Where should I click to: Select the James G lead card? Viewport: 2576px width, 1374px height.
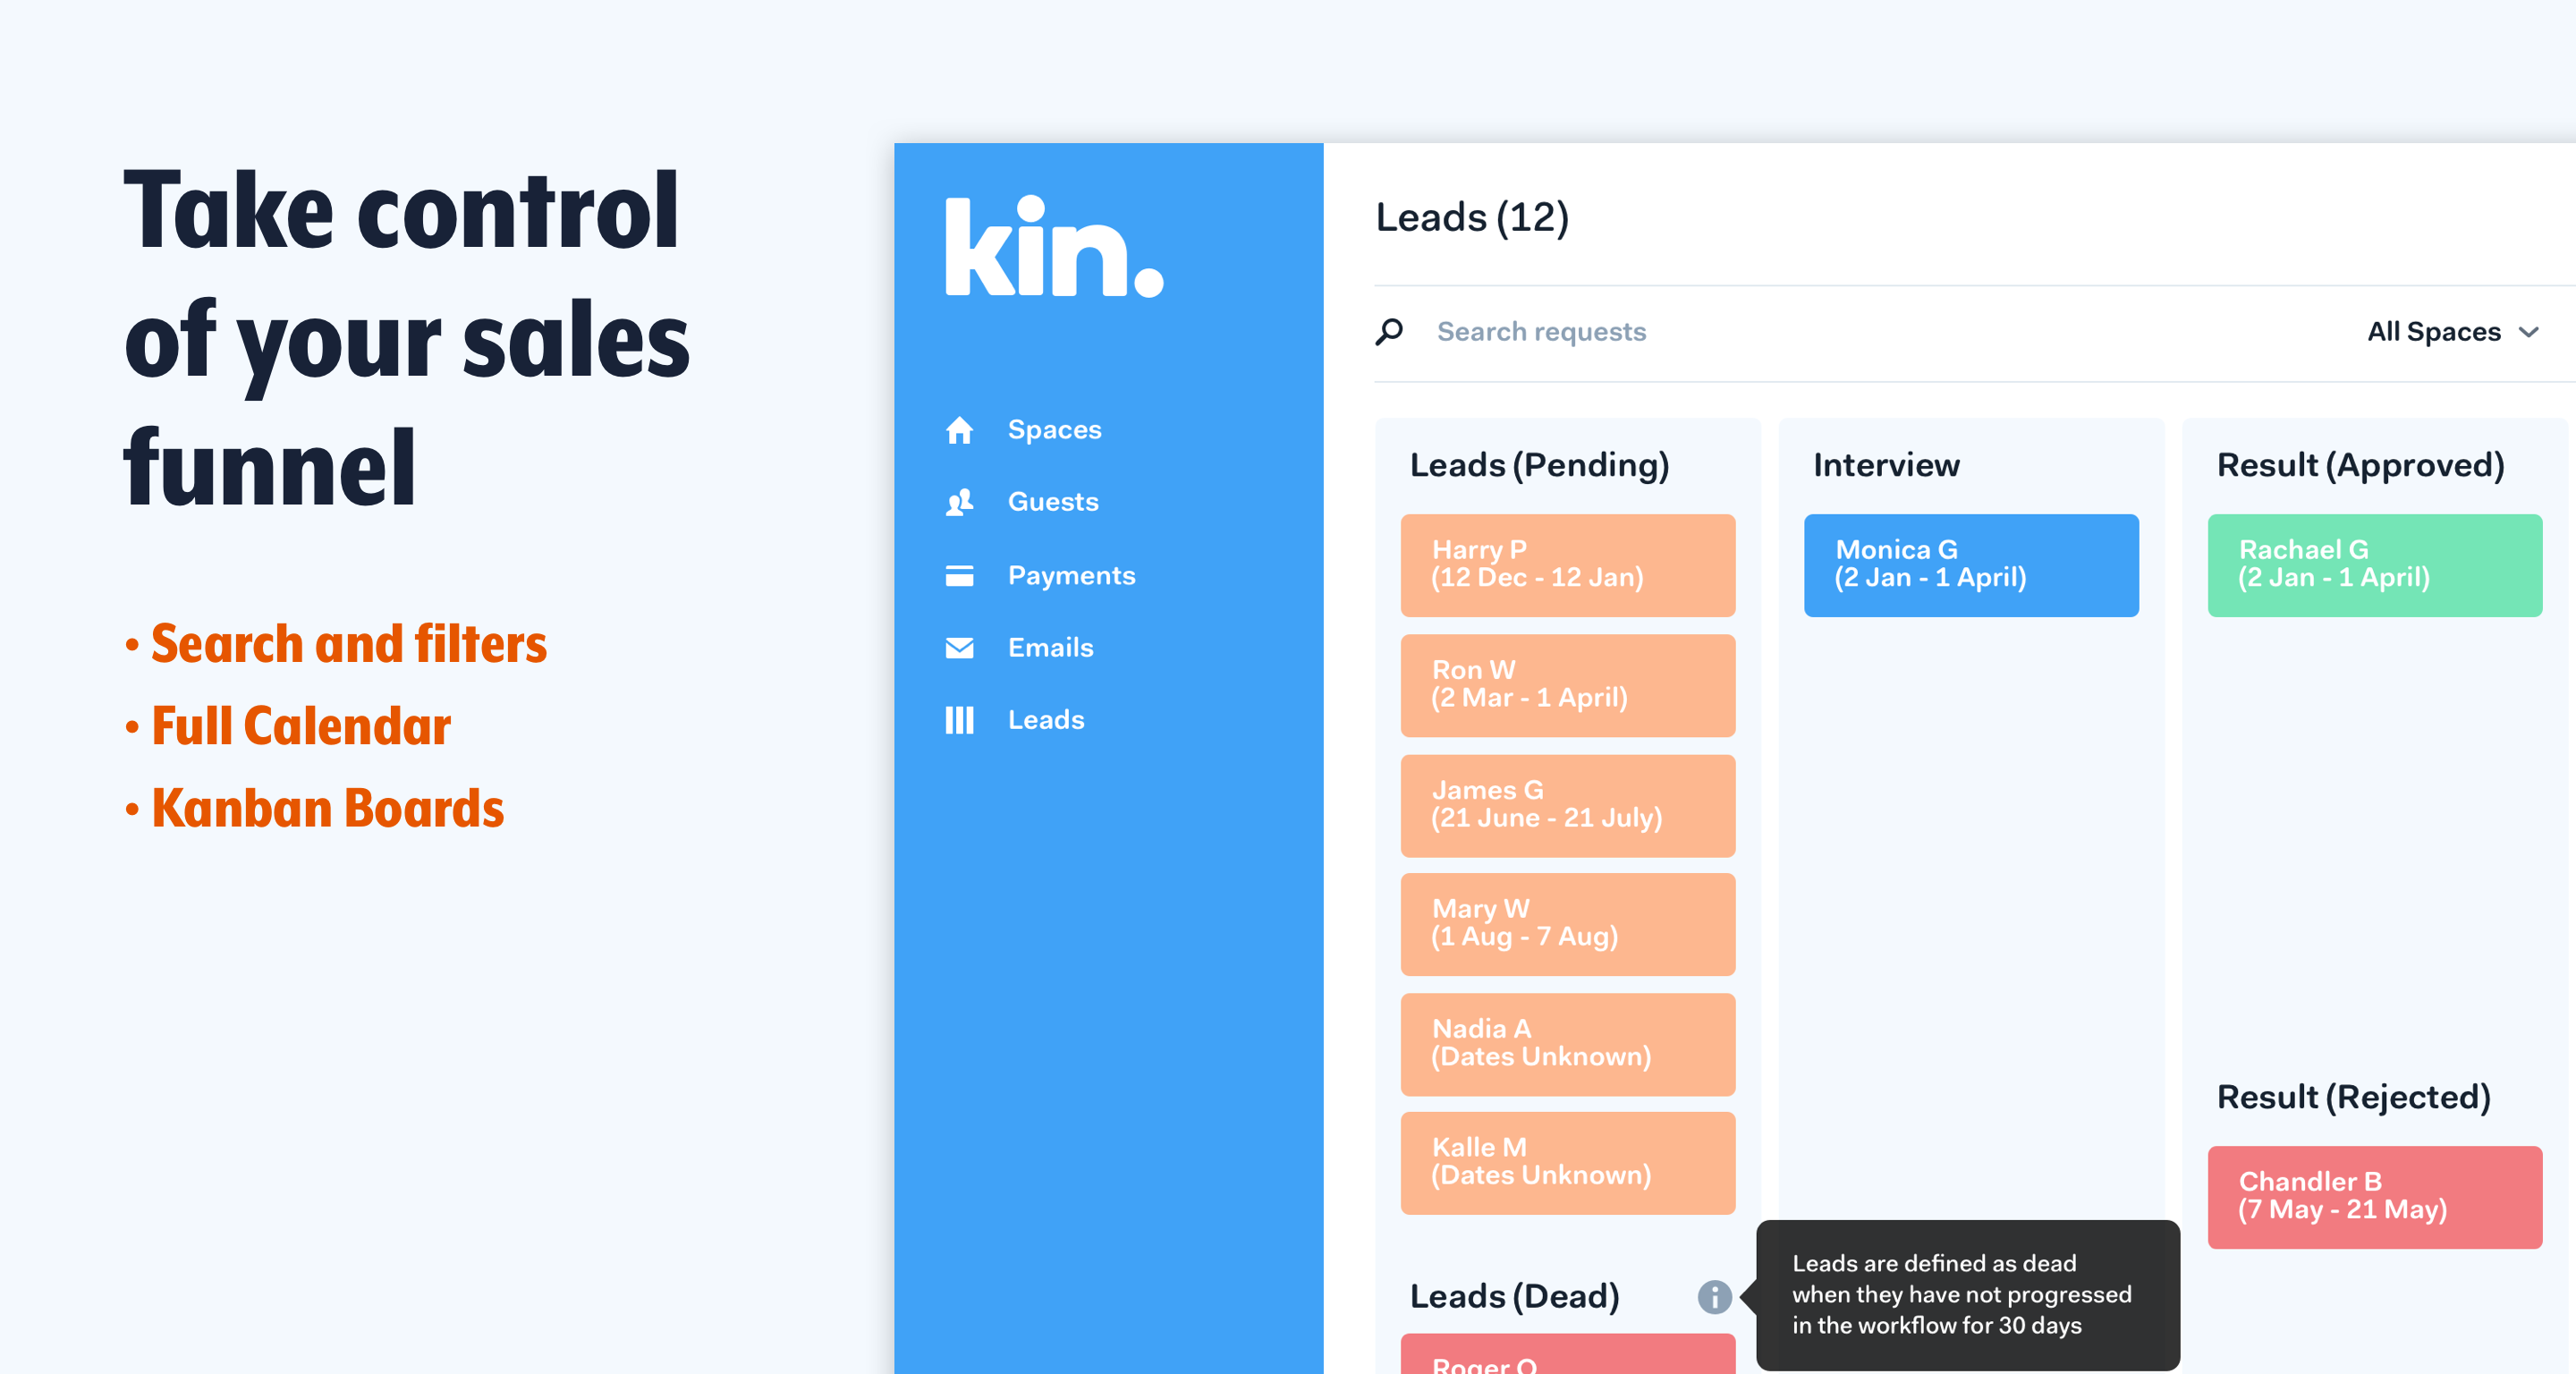(1567, 805)
